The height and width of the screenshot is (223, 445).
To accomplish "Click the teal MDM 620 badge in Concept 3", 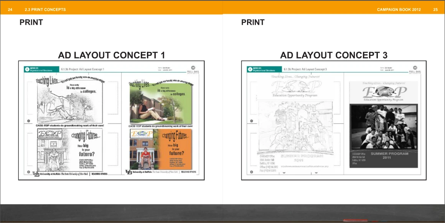I will pos(264,69).
